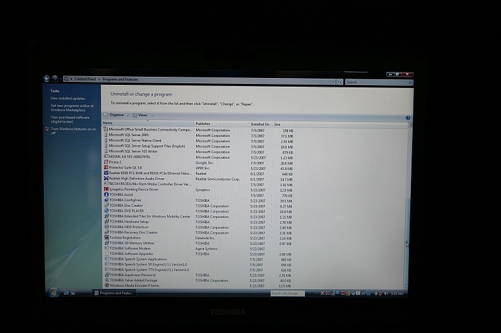501x333 pixels.
Task: Sort the list by Name column
Action: tap(148, 123)
